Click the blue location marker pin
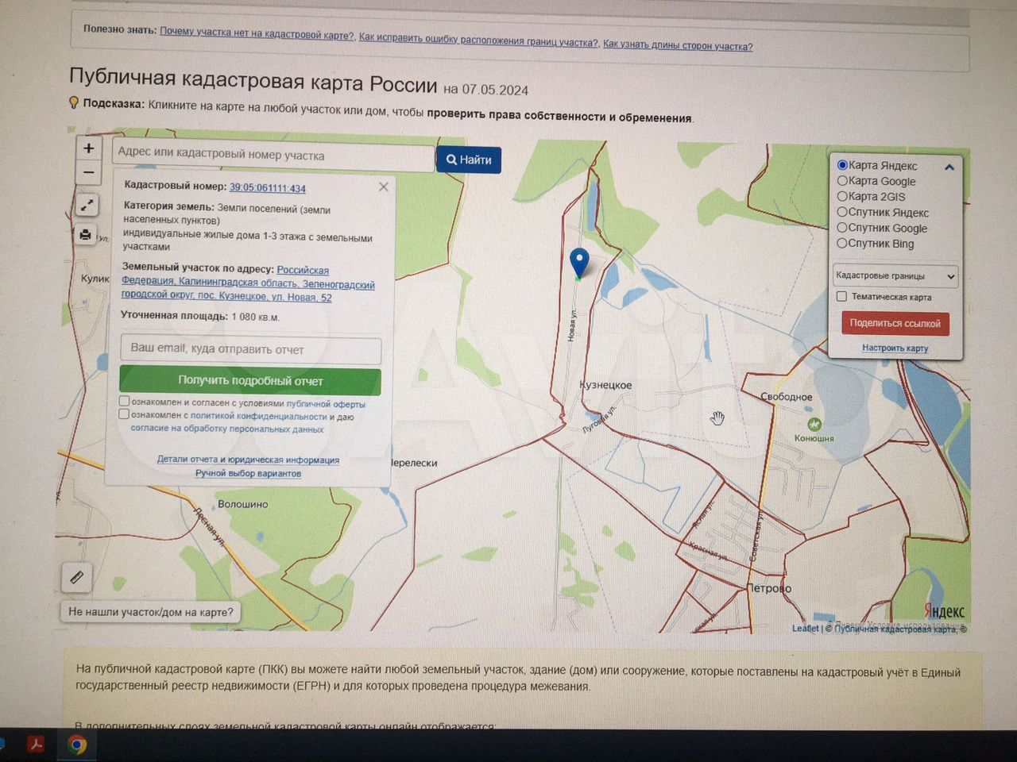The image size is (1017, 762). pos(579,261)
